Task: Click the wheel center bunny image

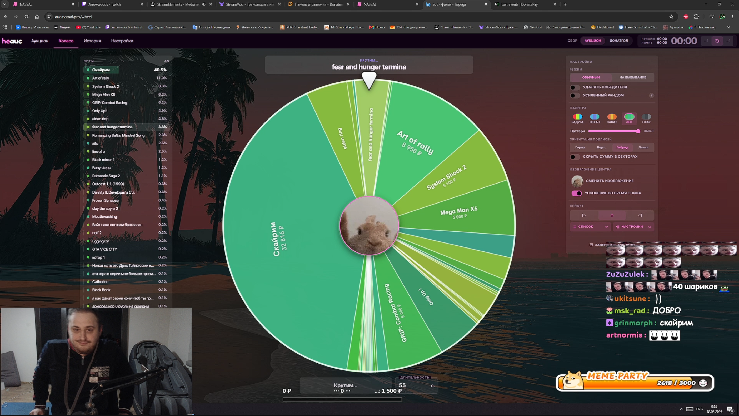Action: pyautogui.click(x=369, y=226)
